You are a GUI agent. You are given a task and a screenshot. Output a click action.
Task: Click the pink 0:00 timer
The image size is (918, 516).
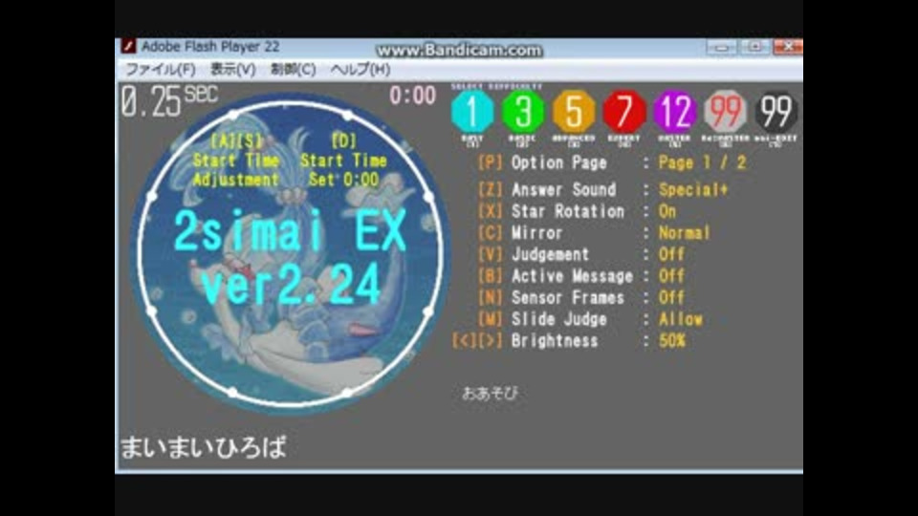[x=413, y=96]
